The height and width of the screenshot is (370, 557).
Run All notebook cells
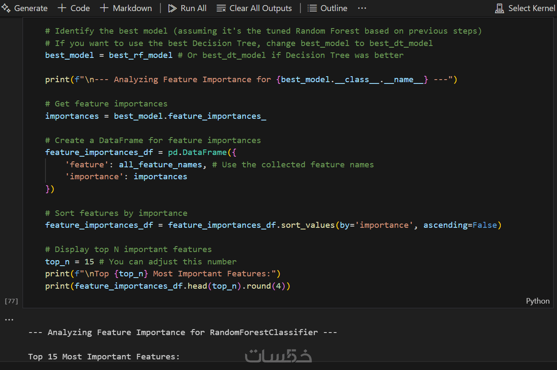coord(187,8)
